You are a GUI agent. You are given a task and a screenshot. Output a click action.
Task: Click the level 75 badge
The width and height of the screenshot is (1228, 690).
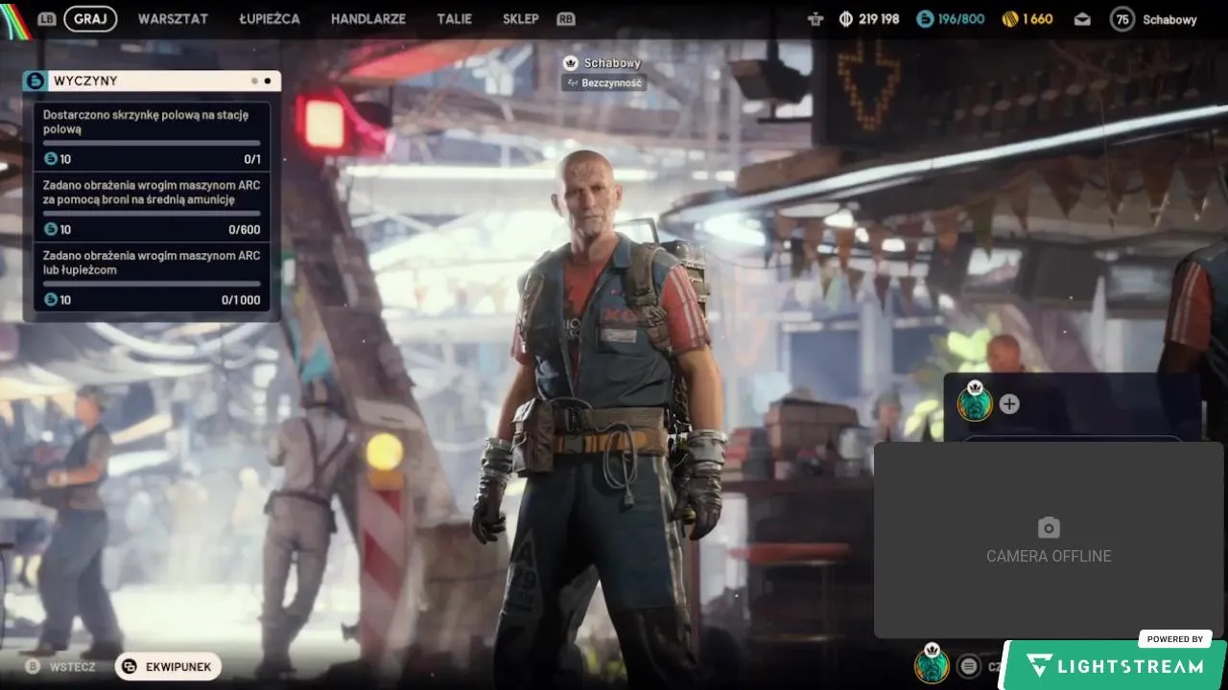pyautogui.click(x=1122, y=19)
